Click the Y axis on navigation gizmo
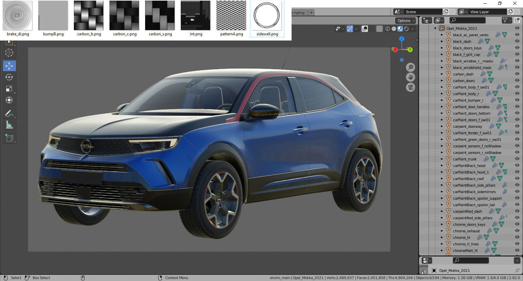This screenshot has height=281, width=523. [410, 50]
